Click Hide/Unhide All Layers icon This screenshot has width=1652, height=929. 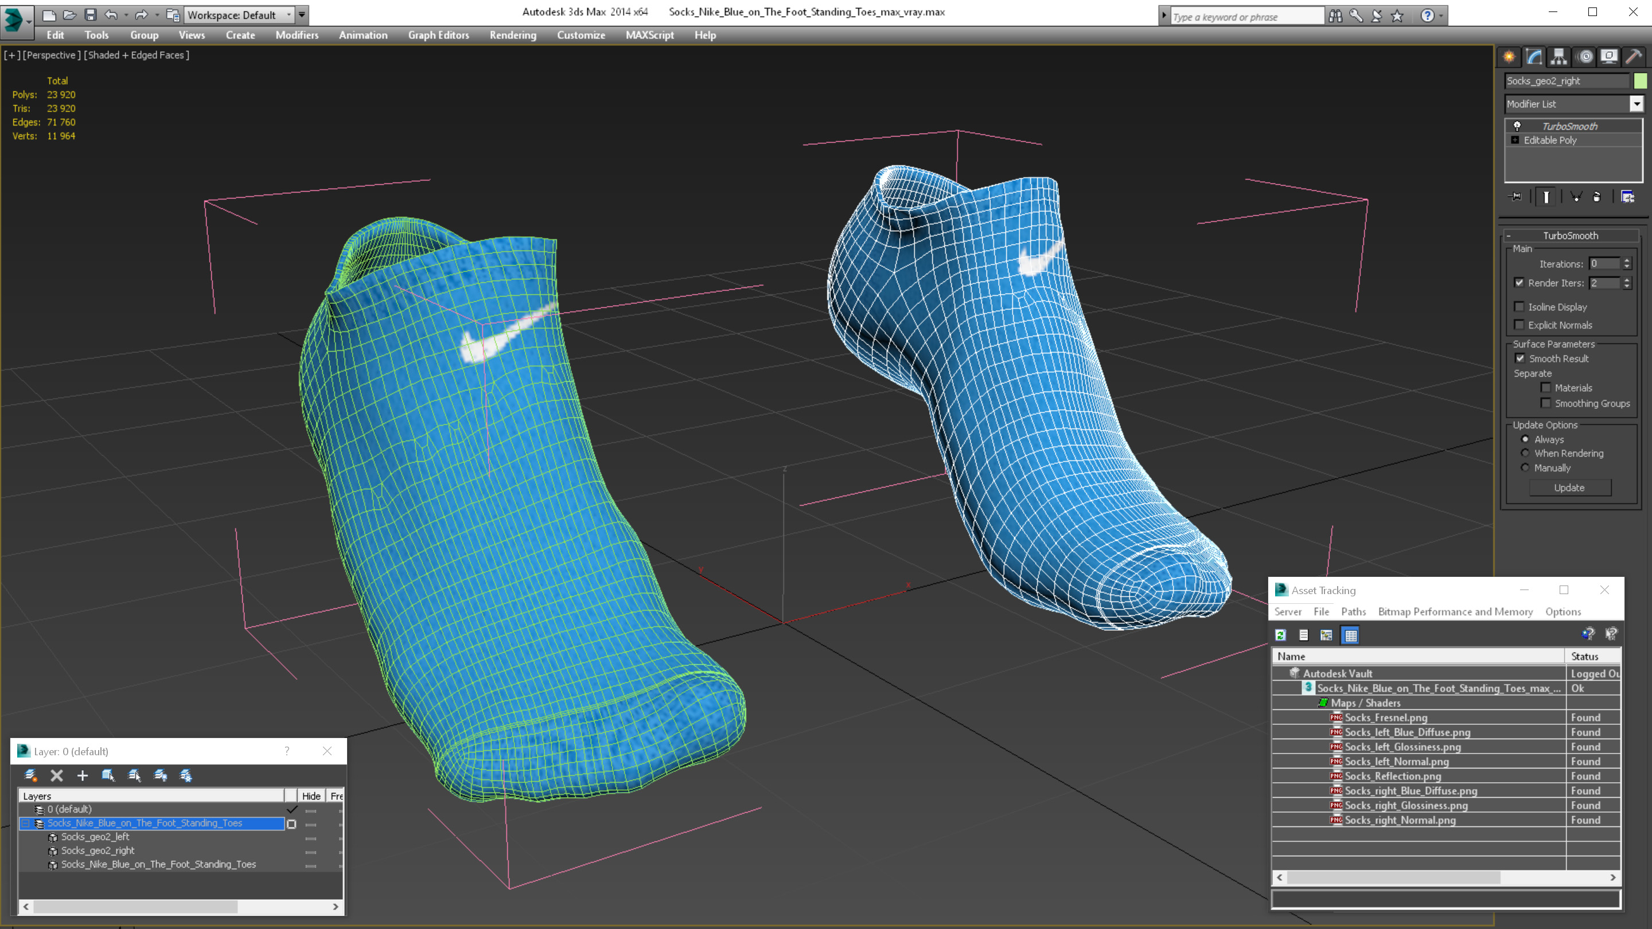click(161, 776)
